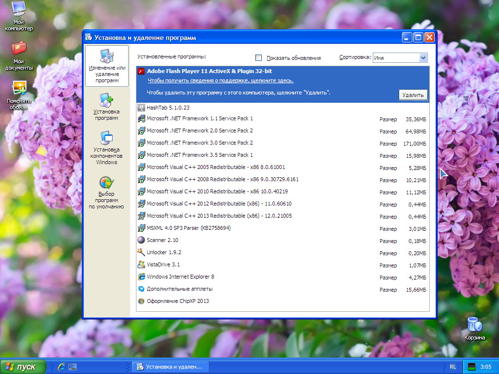Viewport: 499px width, 374px height.
Task: Select the Scanner 2.10 entry
Action: (x=283, y=240)
